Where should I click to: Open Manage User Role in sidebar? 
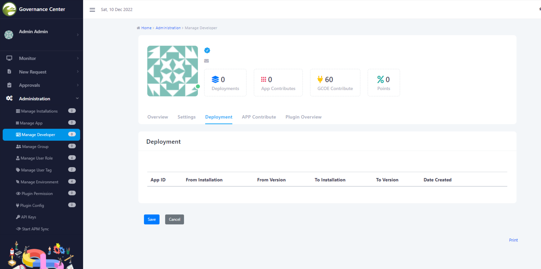(37, 158)
